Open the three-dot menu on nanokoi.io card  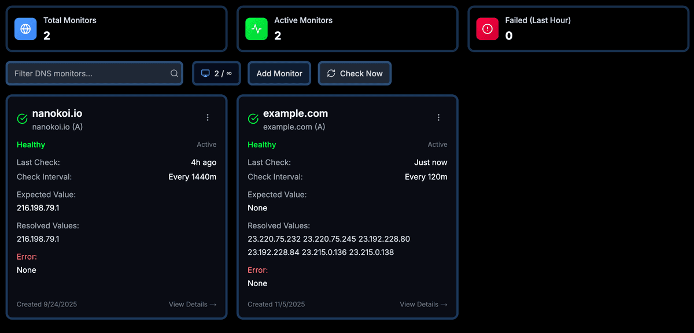click(208, 117)
